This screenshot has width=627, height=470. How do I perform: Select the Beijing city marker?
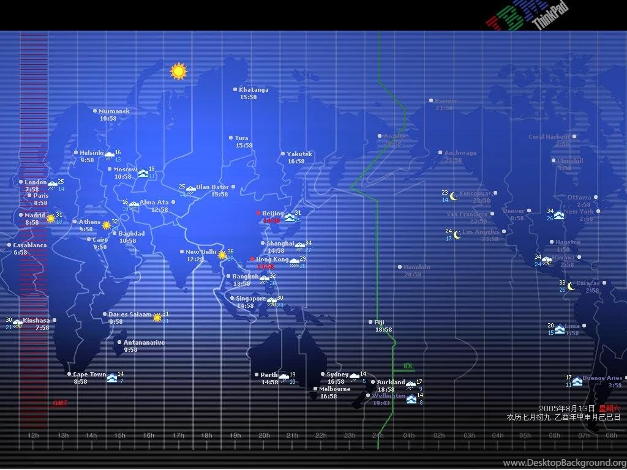(258, 213)
